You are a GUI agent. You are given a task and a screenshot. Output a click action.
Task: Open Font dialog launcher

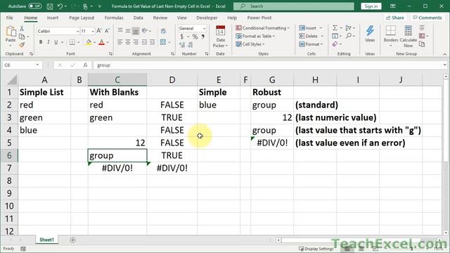click(111, 53)
